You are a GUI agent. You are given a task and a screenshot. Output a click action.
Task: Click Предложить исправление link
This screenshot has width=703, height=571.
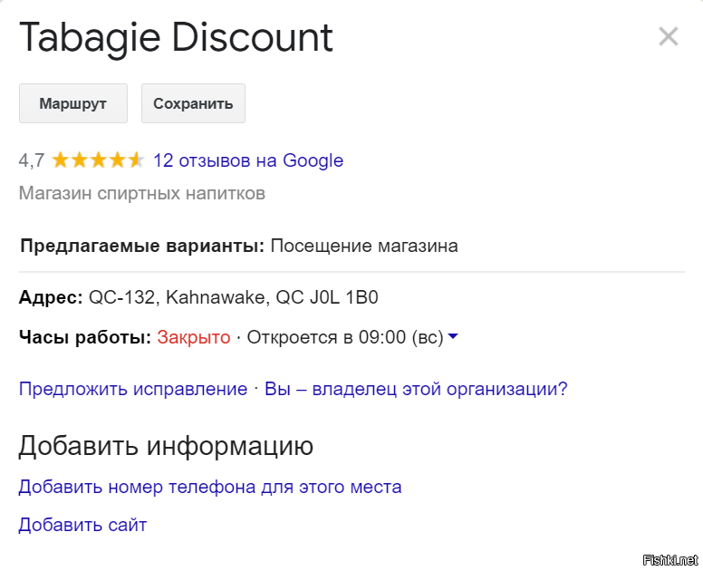click(133, 389)
